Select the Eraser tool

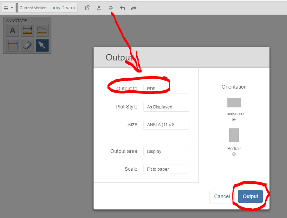(x=27, y=45)
